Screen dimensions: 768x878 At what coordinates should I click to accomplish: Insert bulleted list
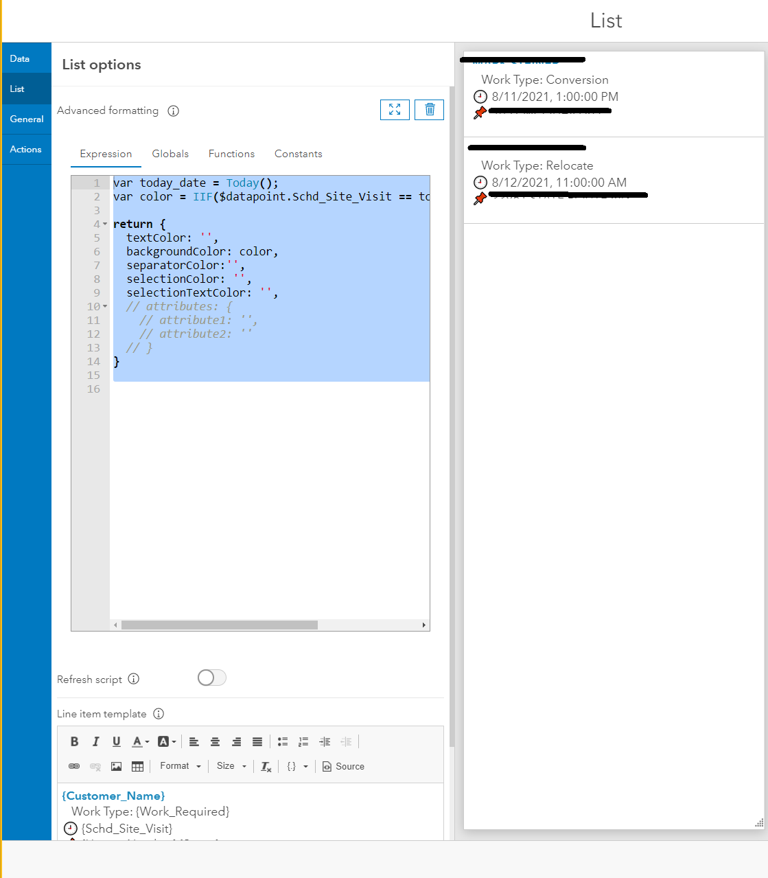(283, 741)
